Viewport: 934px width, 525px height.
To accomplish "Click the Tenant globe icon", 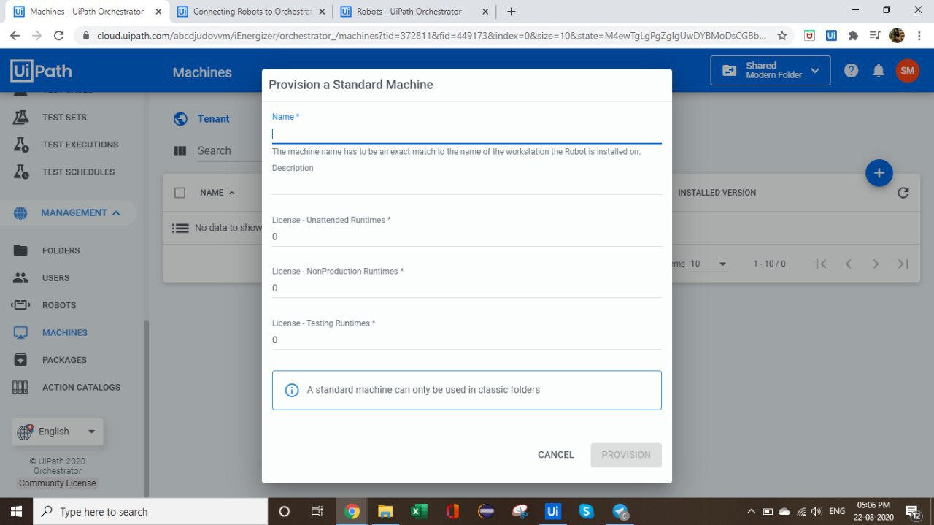I will [180, 119].
